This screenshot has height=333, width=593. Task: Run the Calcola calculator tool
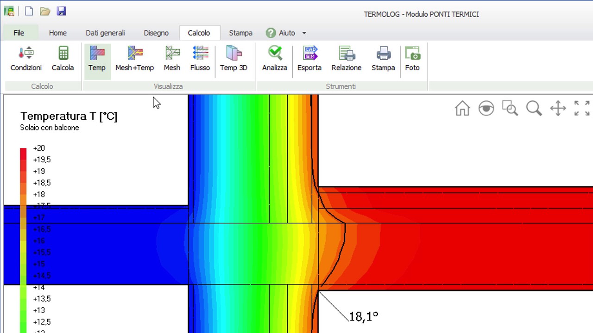click(63, 59)
